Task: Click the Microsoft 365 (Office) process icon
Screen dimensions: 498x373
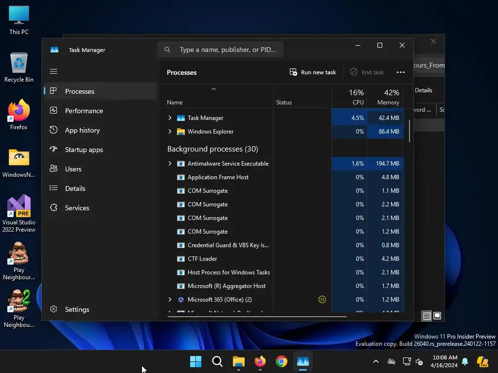Action: (181, 299)
